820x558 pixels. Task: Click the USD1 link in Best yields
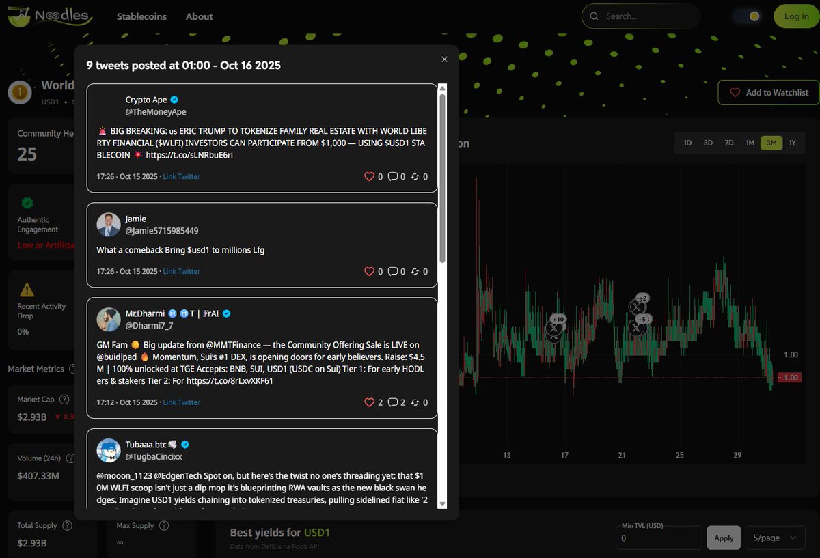coord(317,533)
